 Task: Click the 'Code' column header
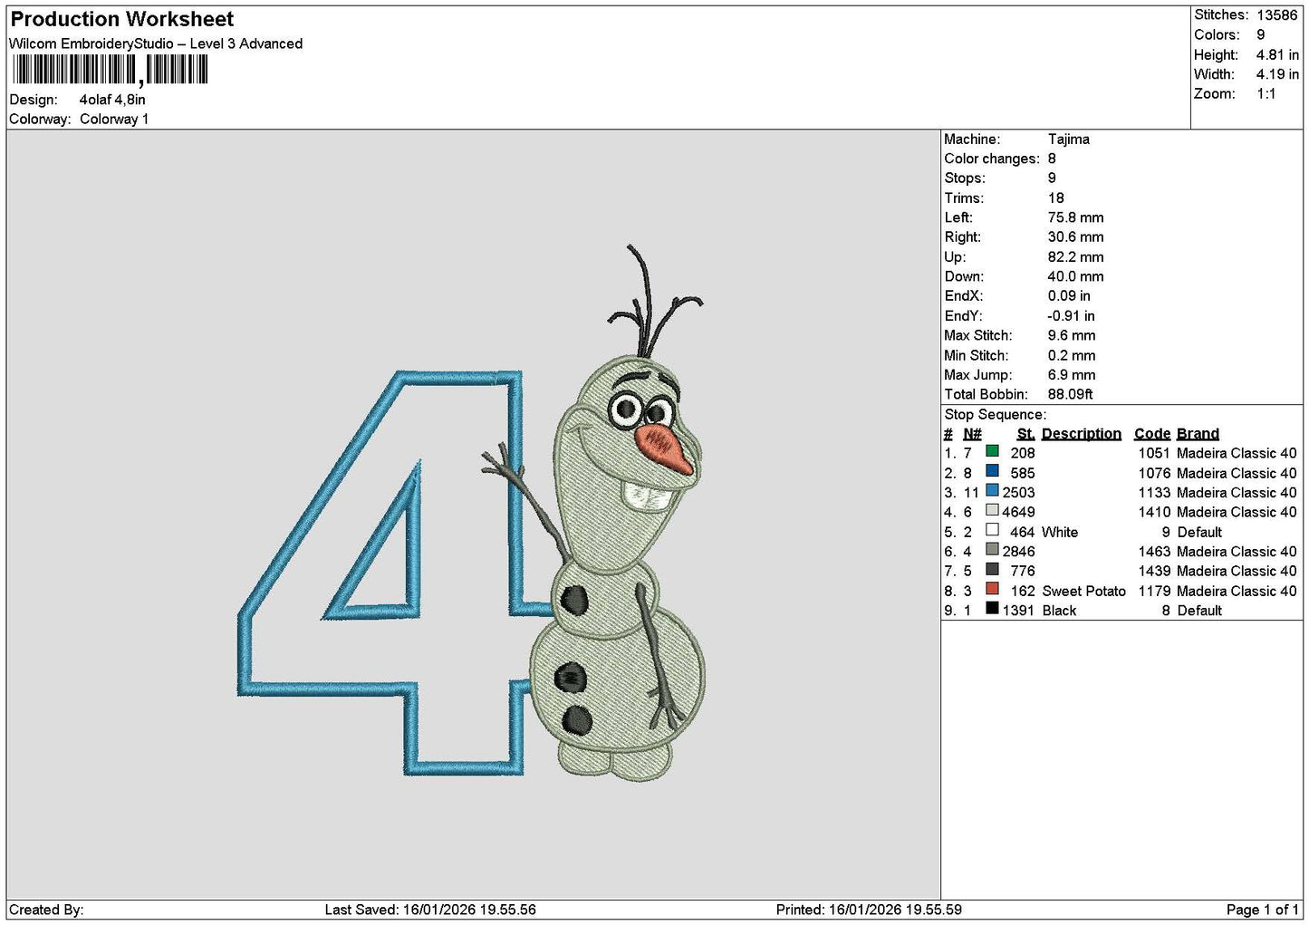[x=1152, y=434]
